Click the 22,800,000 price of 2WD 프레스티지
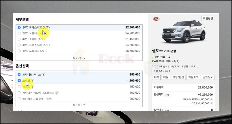232x124 pixels. point(133,28)
